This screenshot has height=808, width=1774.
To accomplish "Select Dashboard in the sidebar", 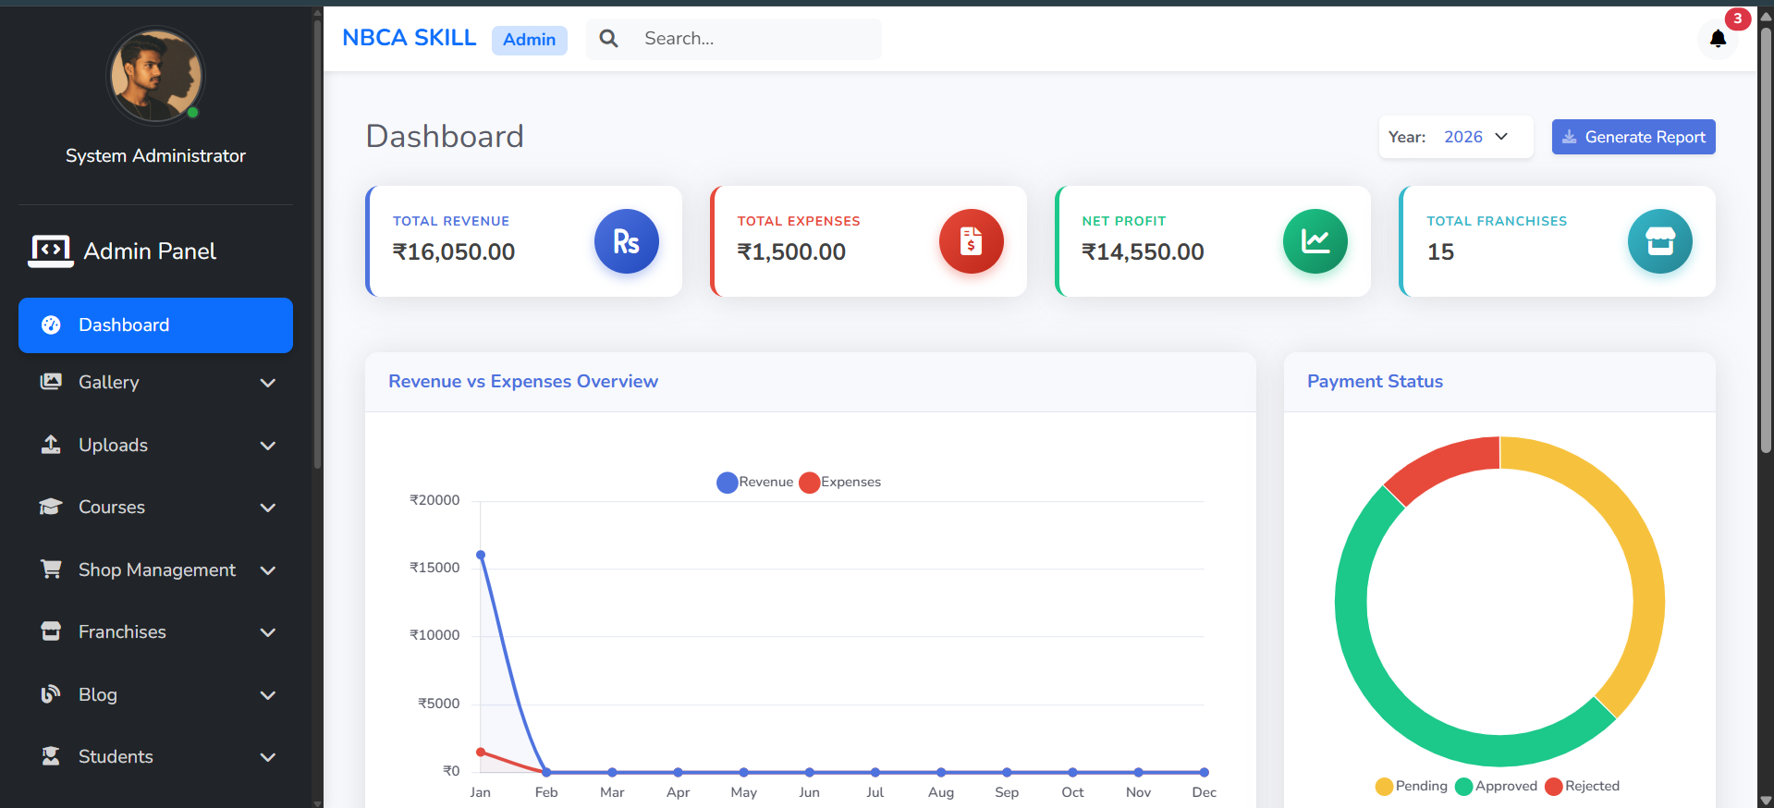I will pyautogui.click(x=155, y=325).
